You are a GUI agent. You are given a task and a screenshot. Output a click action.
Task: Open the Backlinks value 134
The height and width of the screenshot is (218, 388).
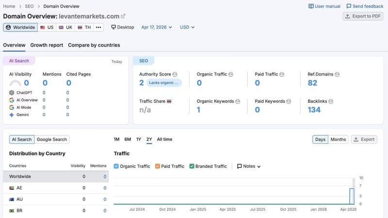pos(314,110)
